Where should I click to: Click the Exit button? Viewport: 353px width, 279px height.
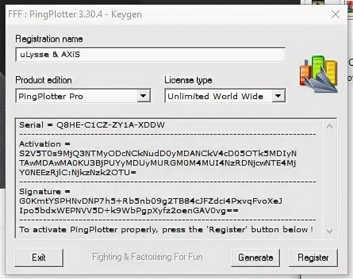click(39, 258)
